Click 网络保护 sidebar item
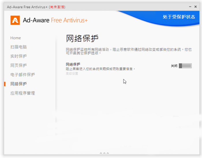 pyautogui.click(x=18, y=84)
